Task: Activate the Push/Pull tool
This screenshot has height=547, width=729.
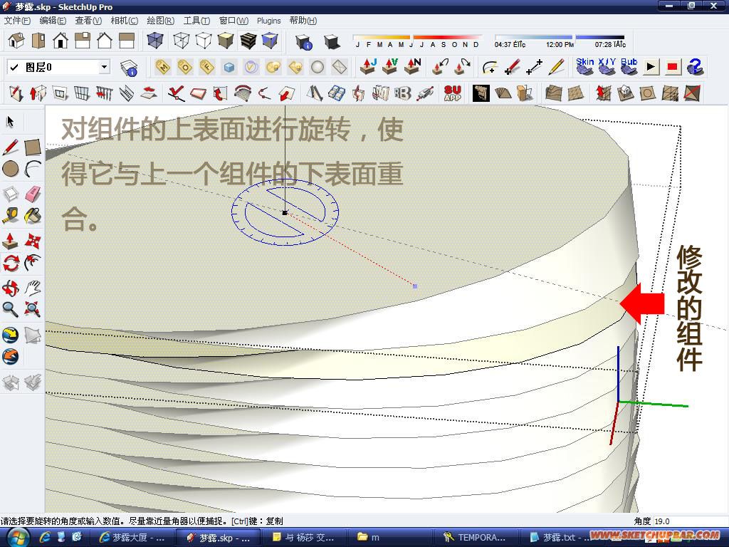Action: [11, 241]
